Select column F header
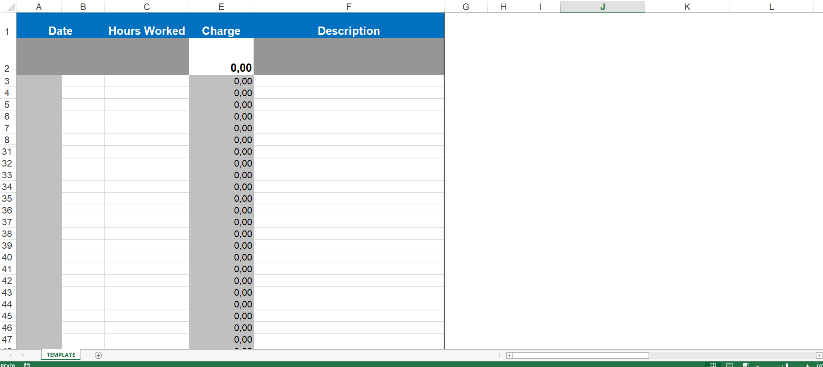The height and width of the screenshot is (367, 823). (349, 7)
